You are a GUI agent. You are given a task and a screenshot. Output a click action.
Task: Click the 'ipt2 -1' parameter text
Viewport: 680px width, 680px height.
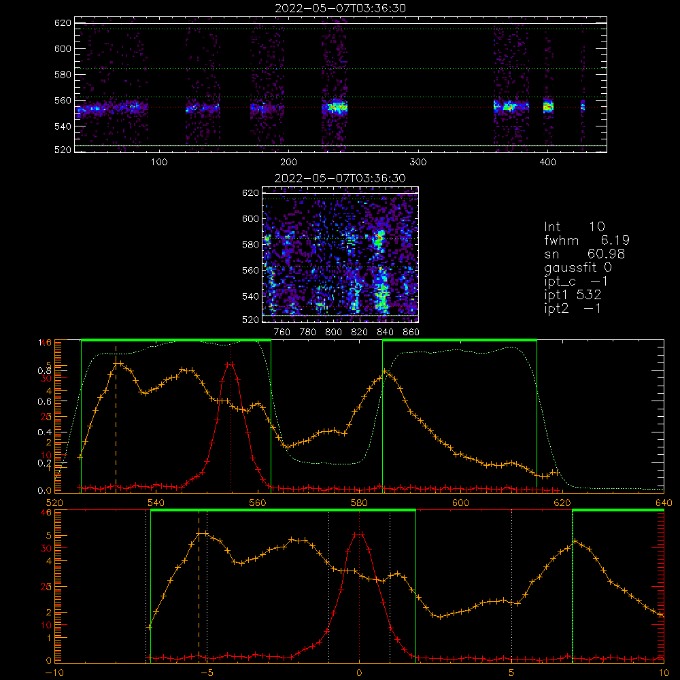tap(573, 308)
